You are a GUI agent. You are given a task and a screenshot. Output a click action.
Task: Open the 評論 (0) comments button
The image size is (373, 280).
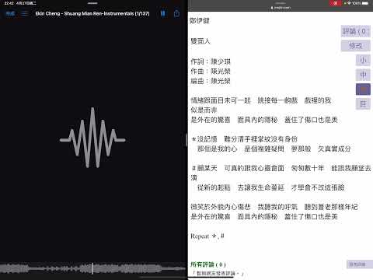pyautogui.click(x=355, y=32)
